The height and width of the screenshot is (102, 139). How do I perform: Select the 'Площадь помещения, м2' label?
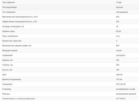coord(13,27)
